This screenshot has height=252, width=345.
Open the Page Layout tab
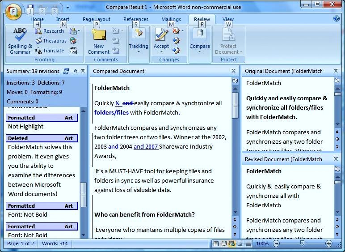click(x=97, y=19)
